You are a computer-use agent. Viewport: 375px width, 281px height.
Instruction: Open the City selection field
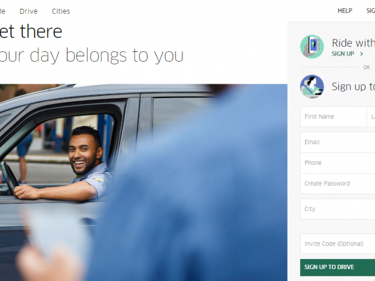pos(337,209)
